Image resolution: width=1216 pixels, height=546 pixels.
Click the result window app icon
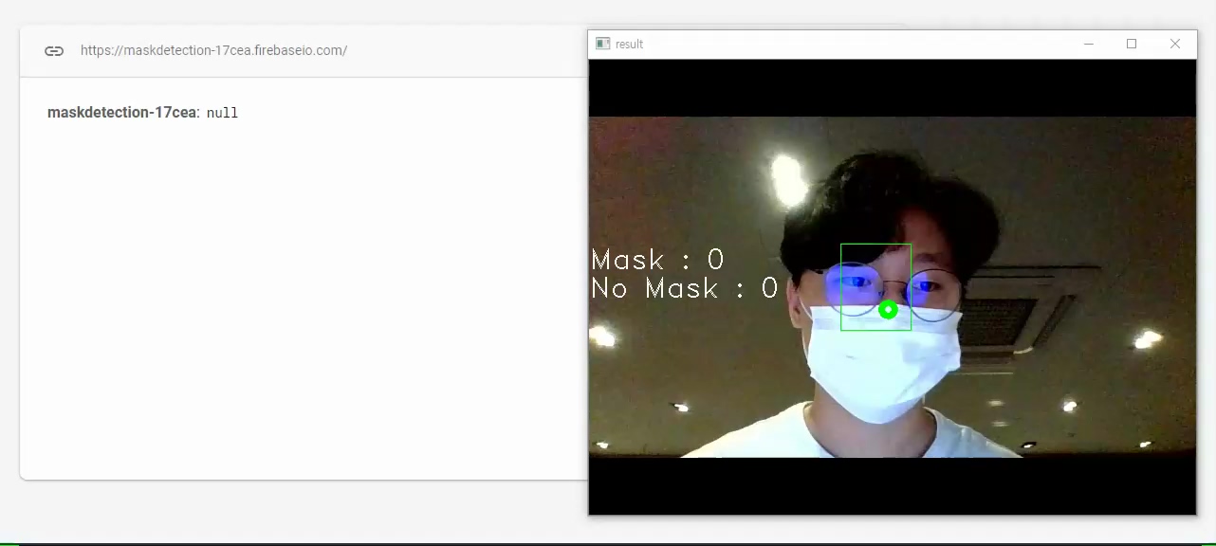pos(602,44)
